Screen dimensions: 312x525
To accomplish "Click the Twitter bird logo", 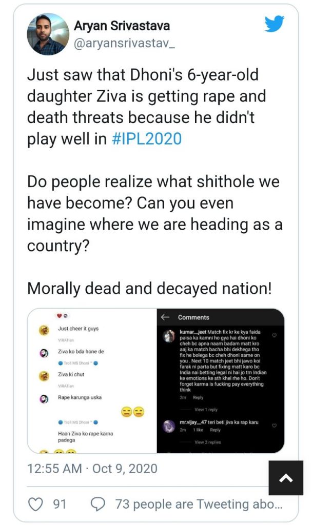I will [274, 24].
